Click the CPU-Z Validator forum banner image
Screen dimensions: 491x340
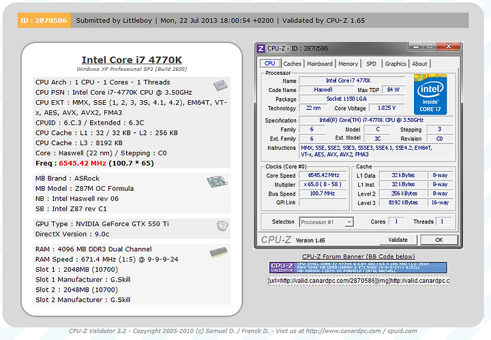tap(358, 268)
